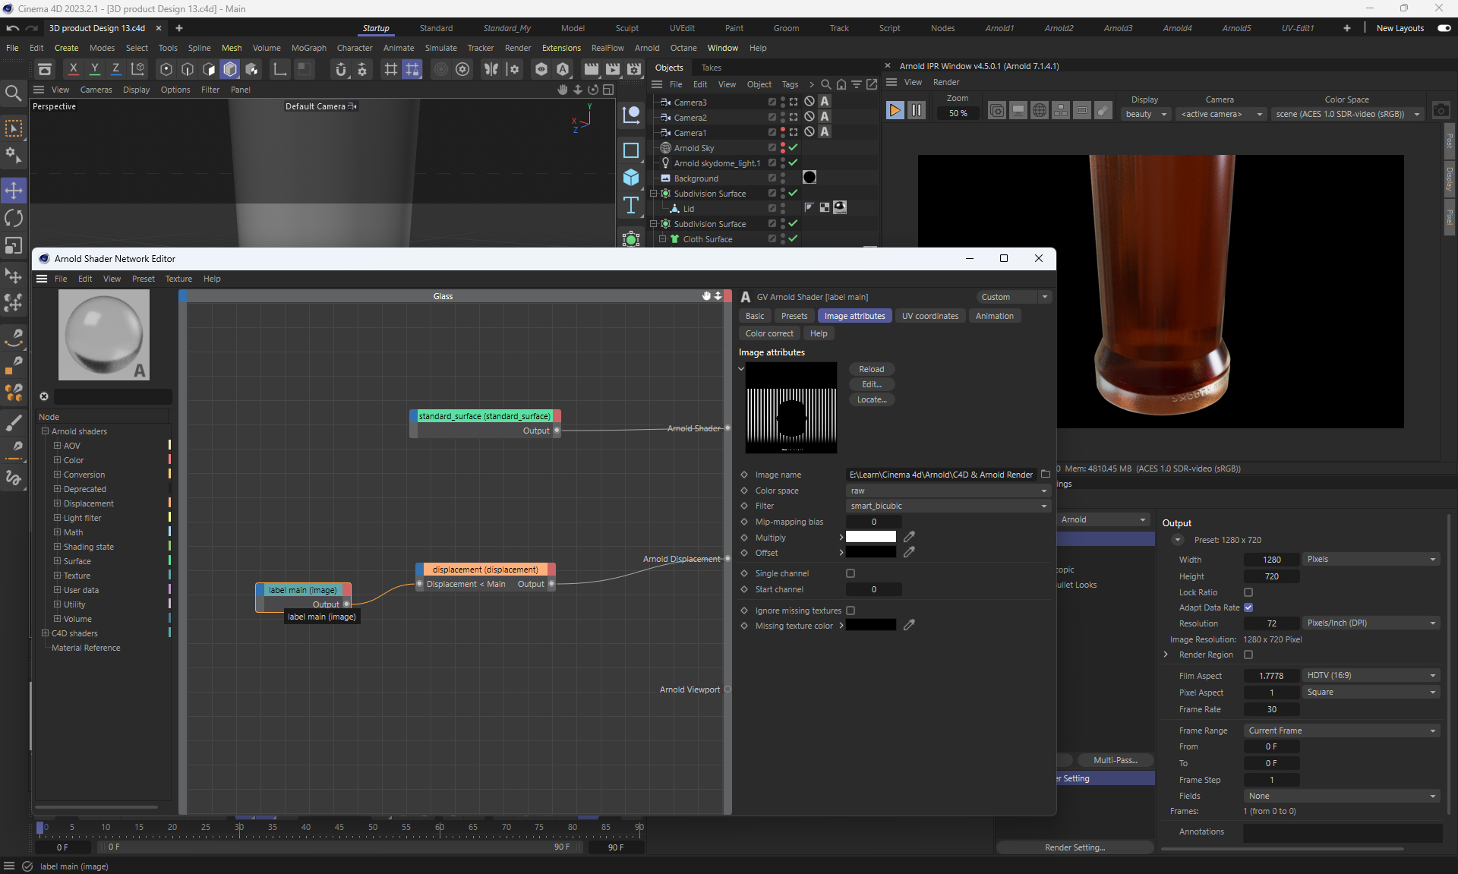Viewport: 1458px width, 874px height.
Task: Select the Move tool in left toolbar
Action: (x=14, y=190)
